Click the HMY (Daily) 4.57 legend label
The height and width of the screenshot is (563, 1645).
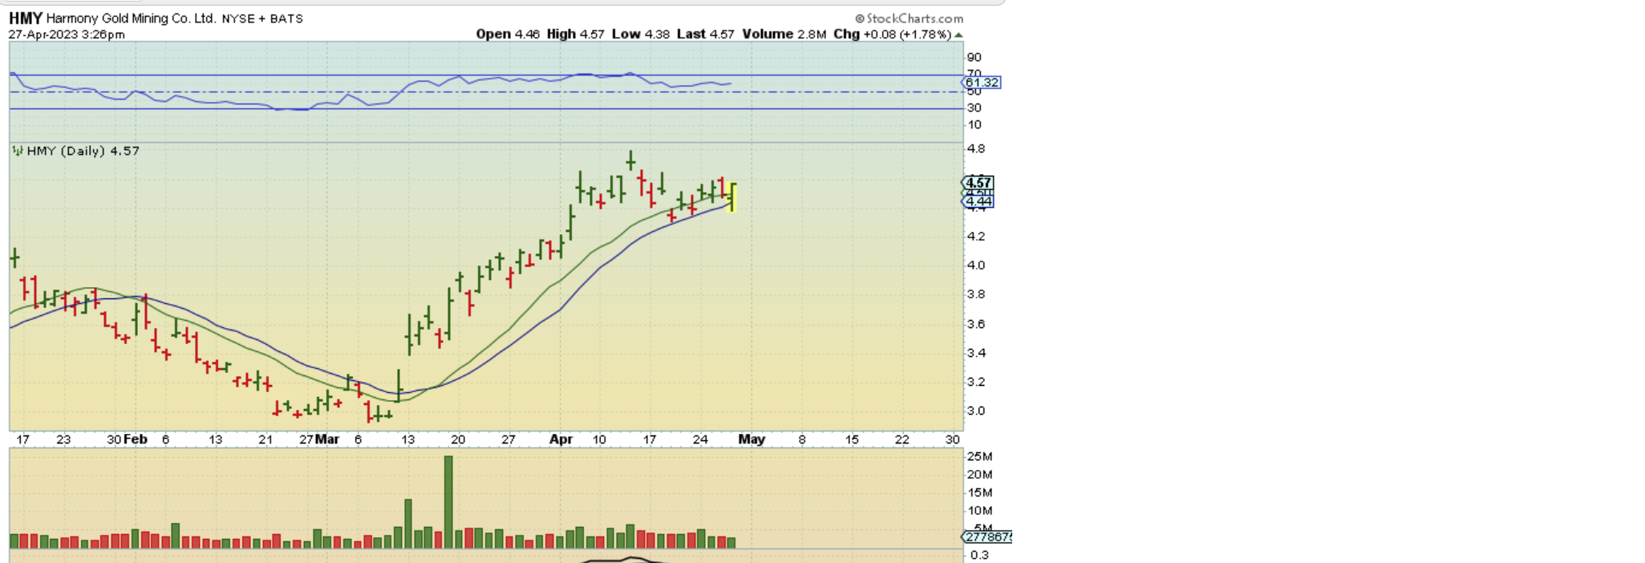[83, 151]
